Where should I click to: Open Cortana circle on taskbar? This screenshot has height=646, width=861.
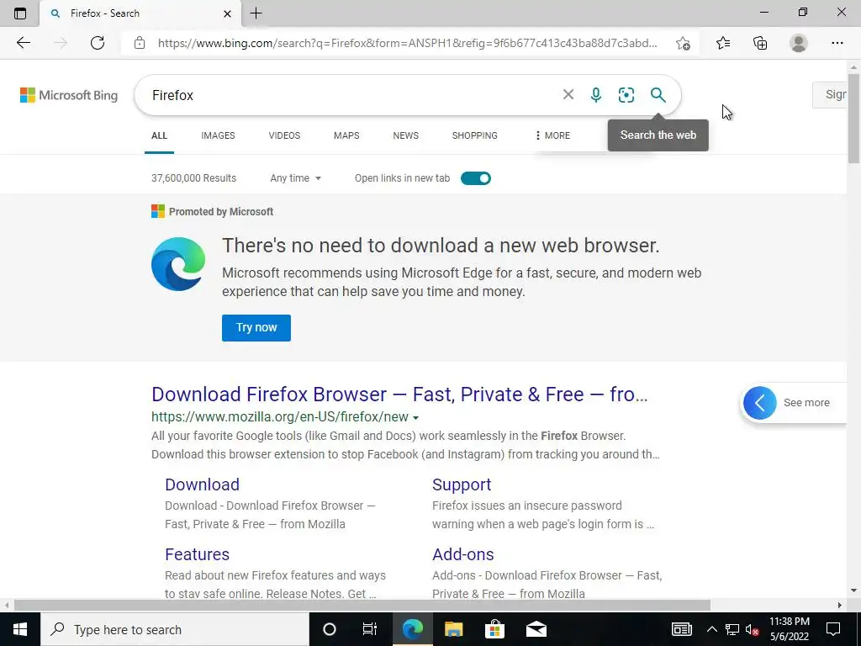[330, 629]
